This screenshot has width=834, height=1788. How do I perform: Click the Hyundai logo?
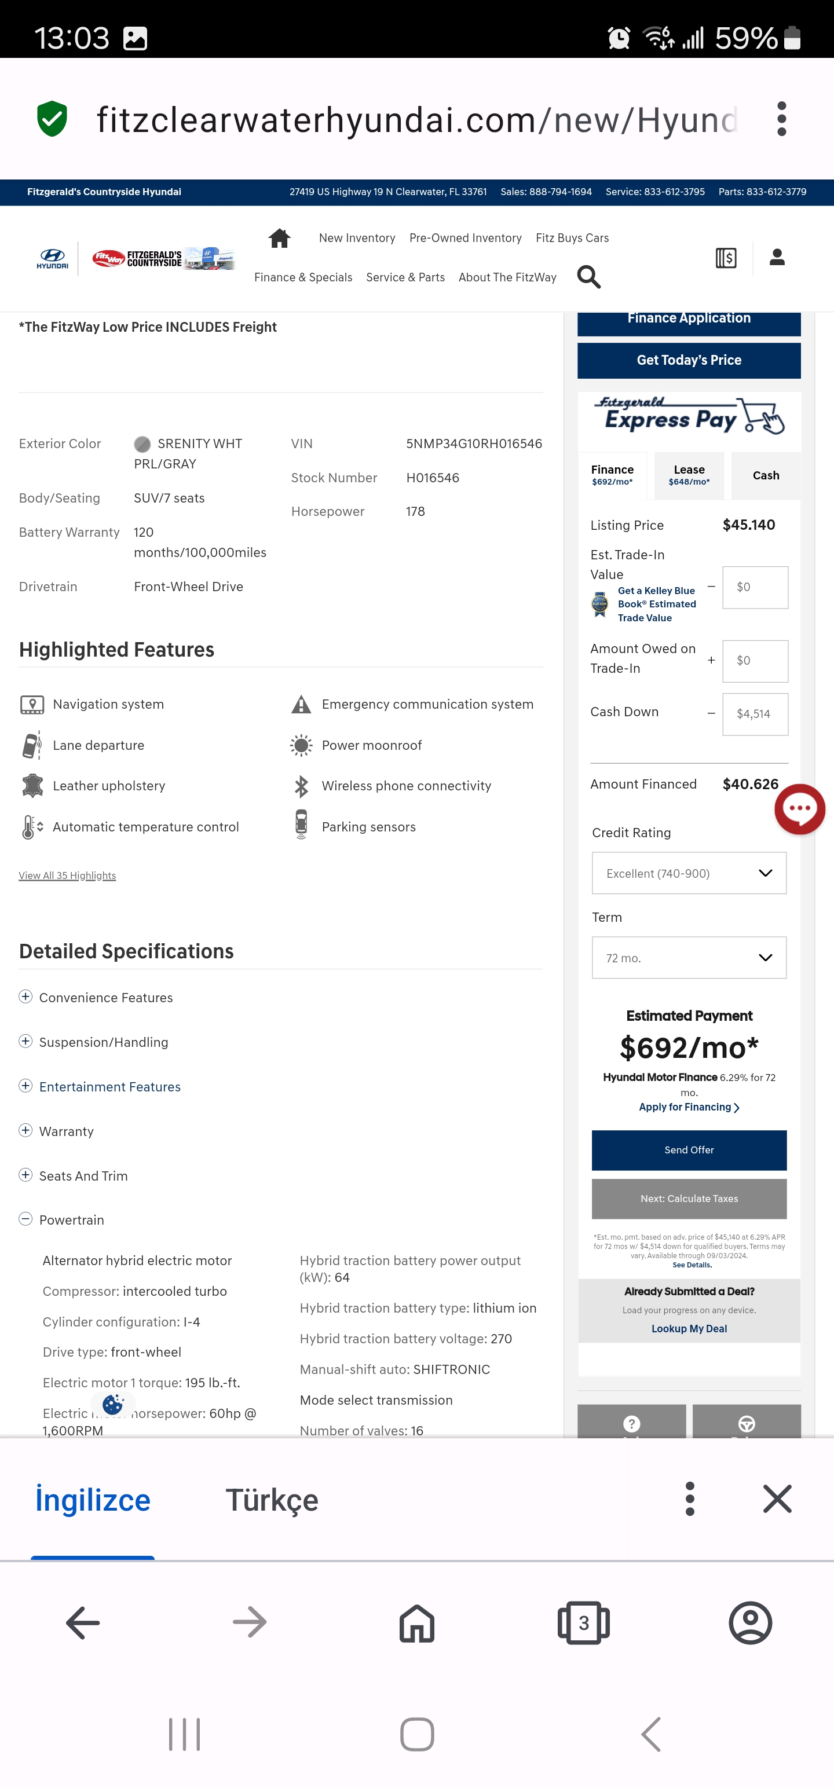click(52, 259)
